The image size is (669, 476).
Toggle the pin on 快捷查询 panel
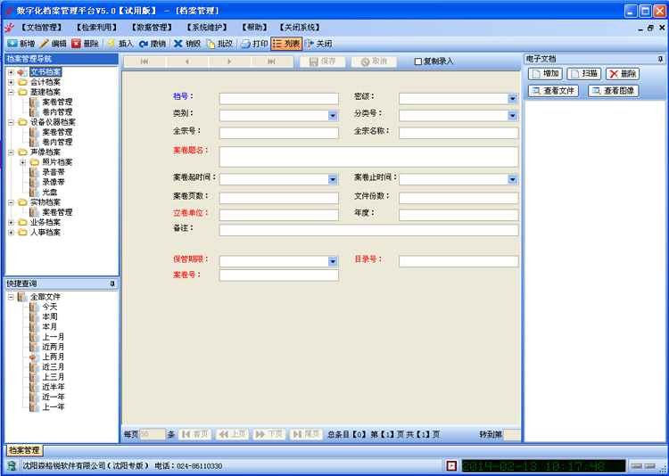click(x=112, y=283)
